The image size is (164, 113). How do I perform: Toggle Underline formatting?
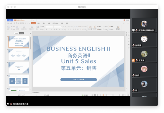coord(52,29)
